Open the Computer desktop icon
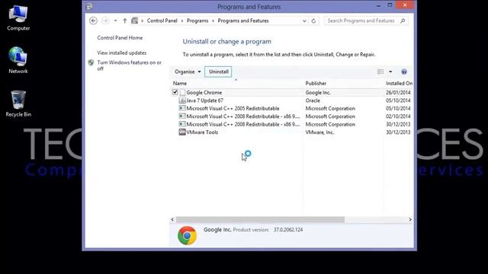The image size is (488, 274). click(18, 18)
